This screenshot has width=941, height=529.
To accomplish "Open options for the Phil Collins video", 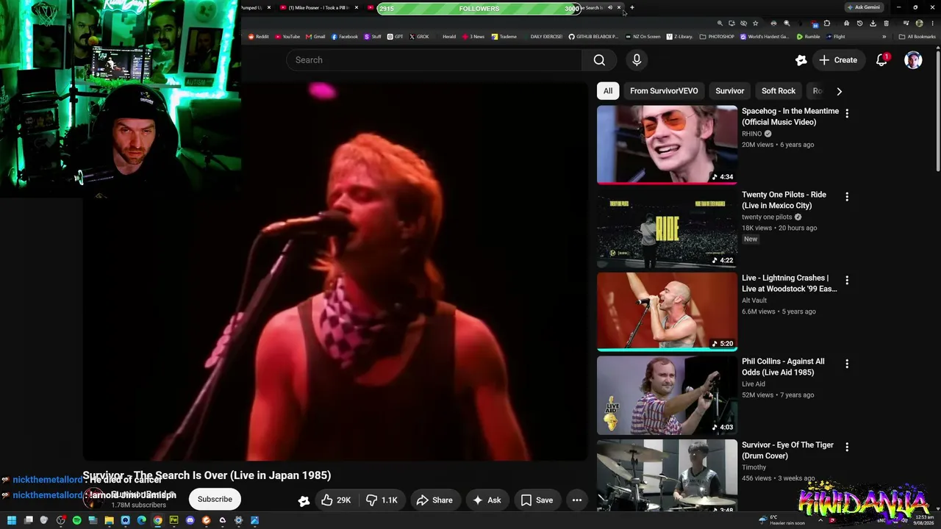I will (x=847, y=364).
